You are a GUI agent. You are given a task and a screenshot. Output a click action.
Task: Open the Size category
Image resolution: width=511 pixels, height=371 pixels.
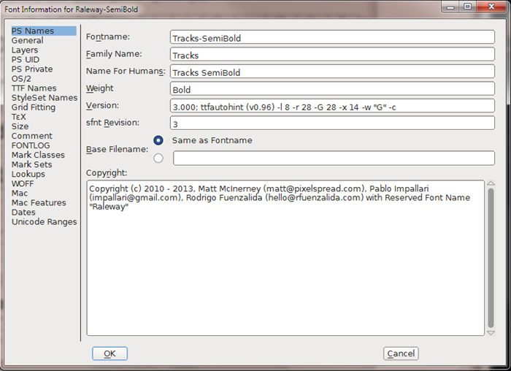point(20,126)
